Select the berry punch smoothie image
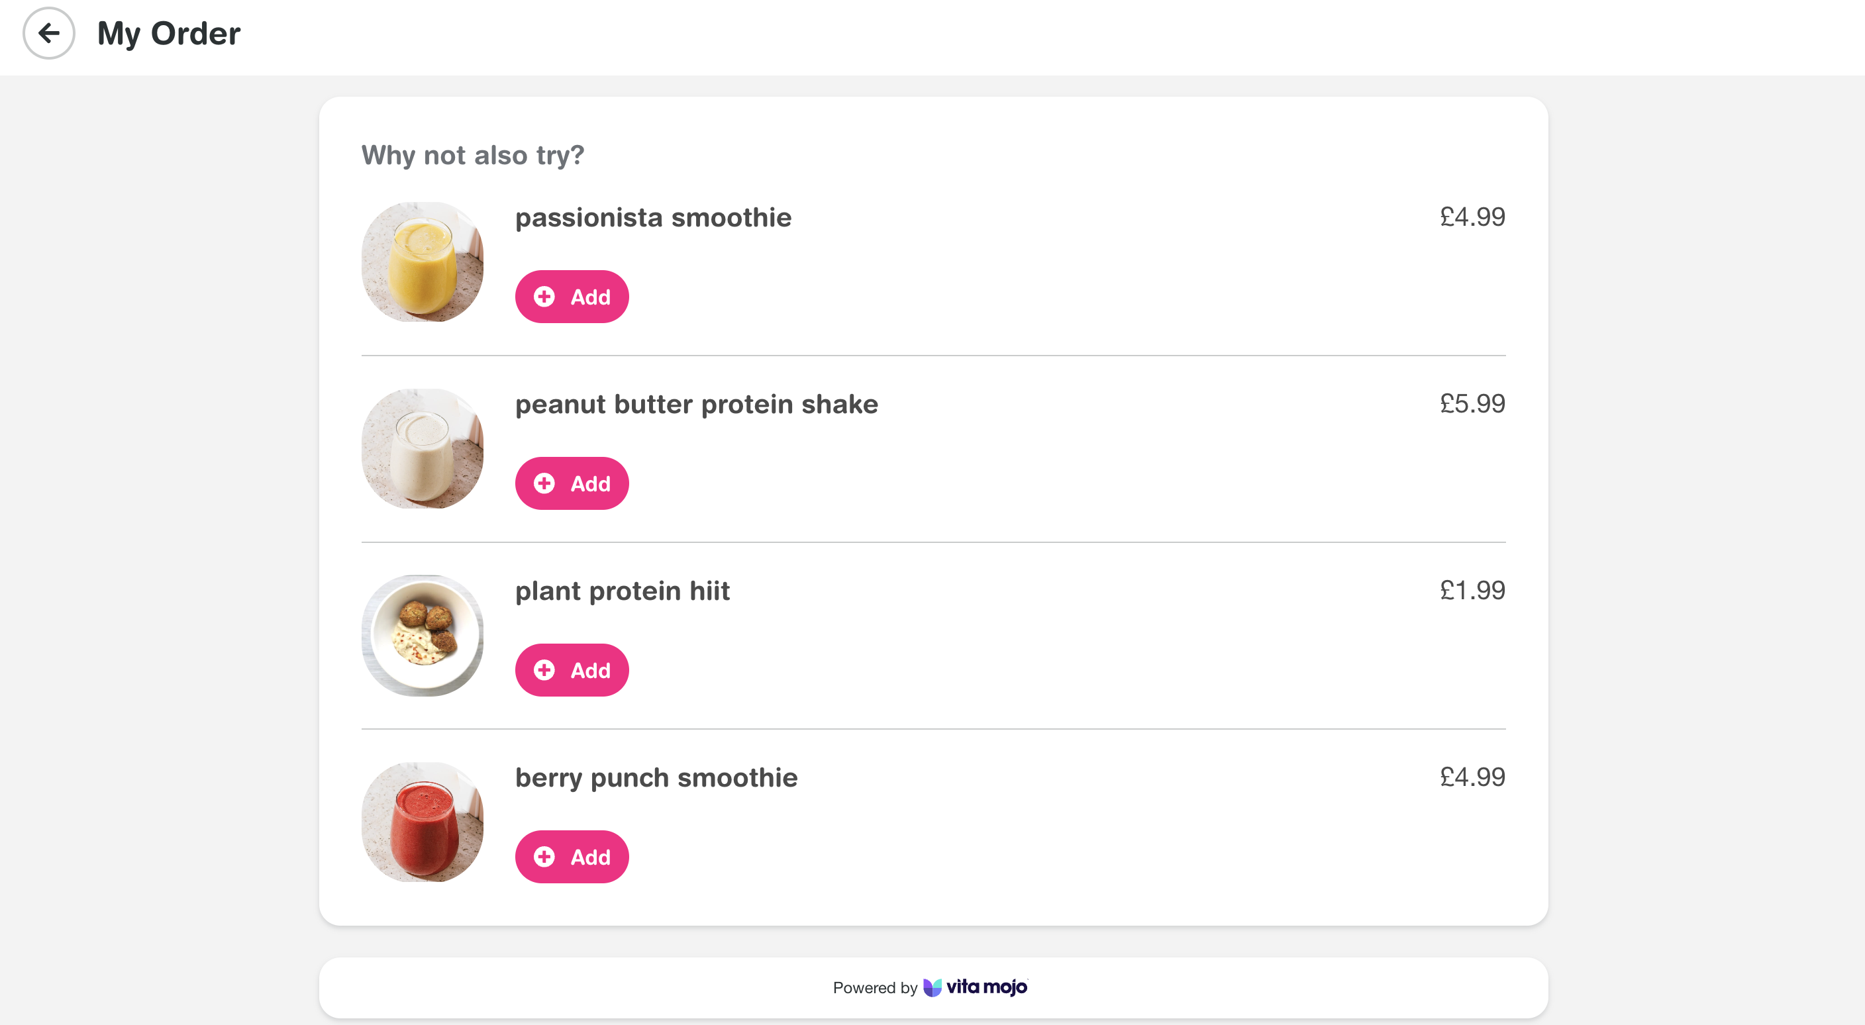Image resolution: width=1865 pixels, height=1025 pixels. click(422, 822)
